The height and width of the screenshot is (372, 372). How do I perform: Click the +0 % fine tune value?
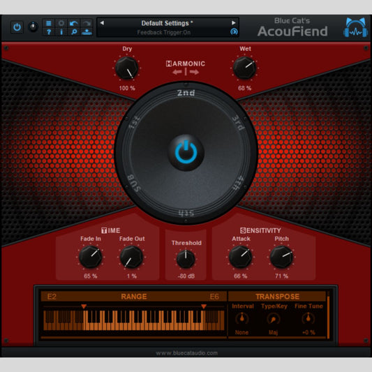click(x=308, y=332)
